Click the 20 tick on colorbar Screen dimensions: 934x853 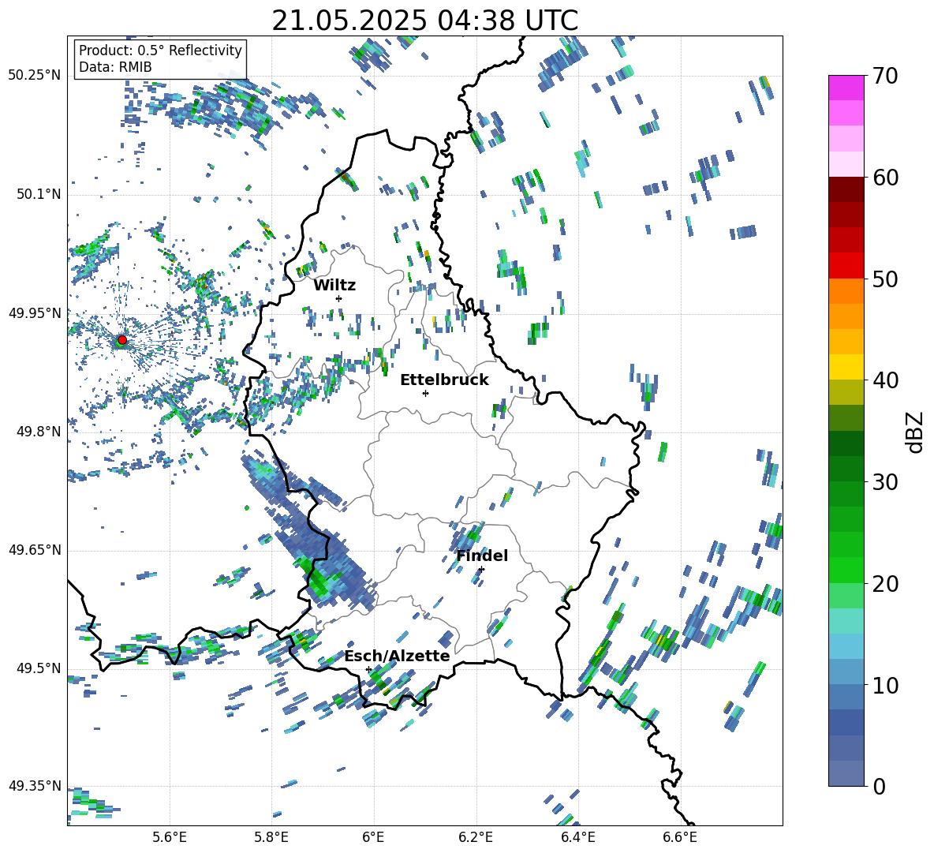click(x=885, y=584)
